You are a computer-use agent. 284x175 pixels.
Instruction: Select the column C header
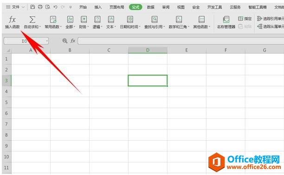coord(109,50)
